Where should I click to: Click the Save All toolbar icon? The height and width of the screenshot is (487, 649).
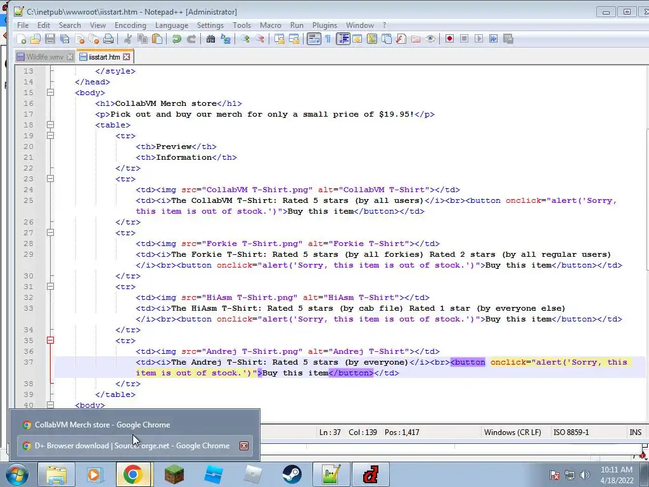(x=65, y=39)
